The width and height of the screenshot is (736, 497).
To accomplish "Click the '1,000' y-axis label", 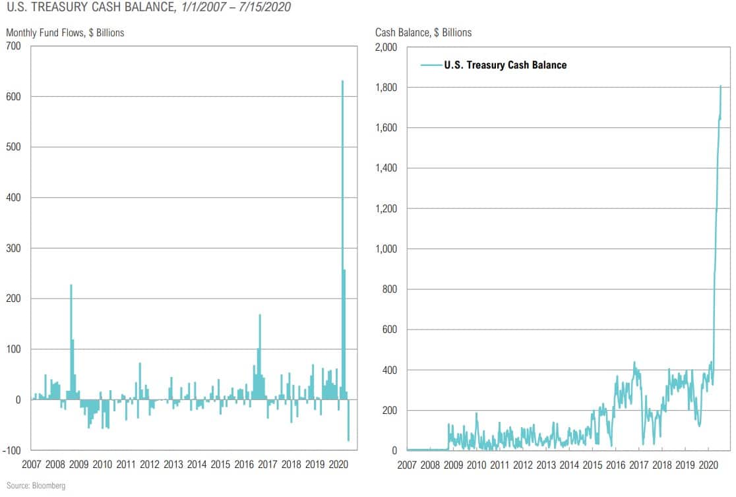I will (386, 248).
